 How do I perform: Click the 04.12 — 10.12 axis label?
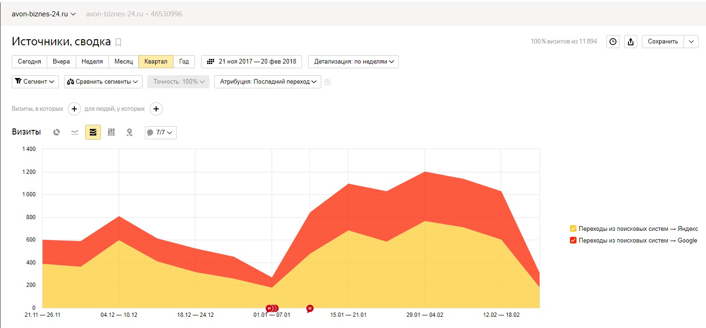pos(119,315)
